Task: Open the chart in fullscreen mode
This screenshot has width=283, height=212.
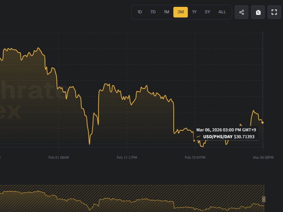Action: coord(274,12)
